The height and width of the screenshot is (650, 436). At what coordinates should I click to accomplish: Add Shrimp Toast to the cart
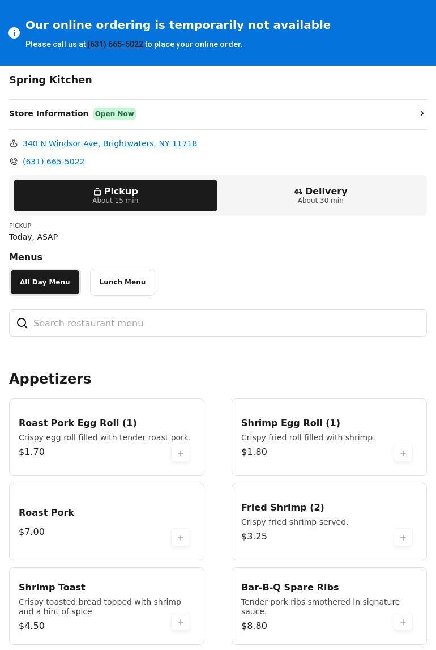click(x=181, y=622)
